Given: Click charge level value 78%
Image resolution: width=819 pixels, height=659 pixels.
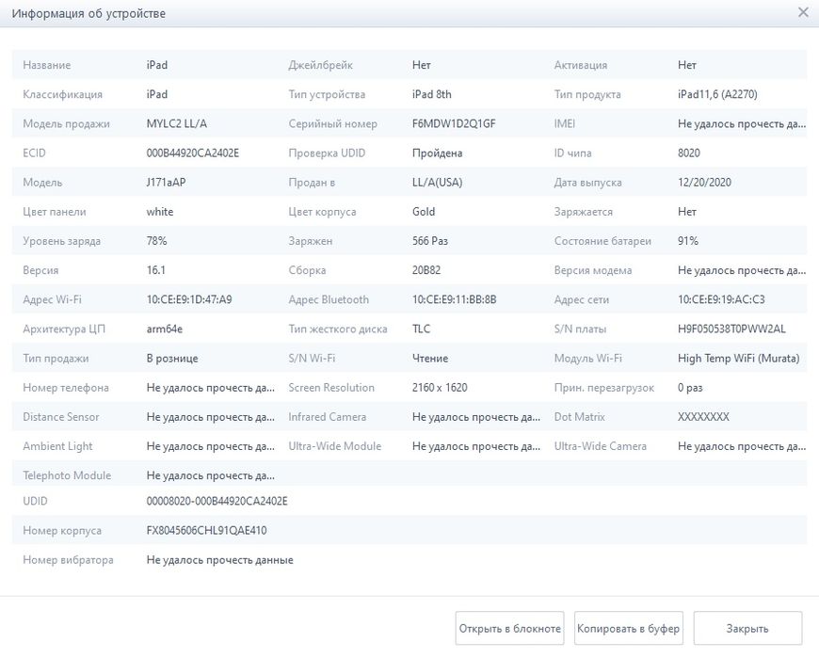Looking at the screenshot, I should pyautogui.click(x=156, y=241).
